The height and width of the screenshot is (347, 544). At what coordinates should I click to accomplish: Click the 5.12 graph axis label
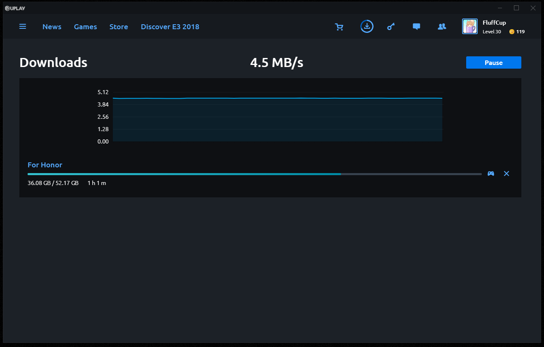(x=103, y=92)
